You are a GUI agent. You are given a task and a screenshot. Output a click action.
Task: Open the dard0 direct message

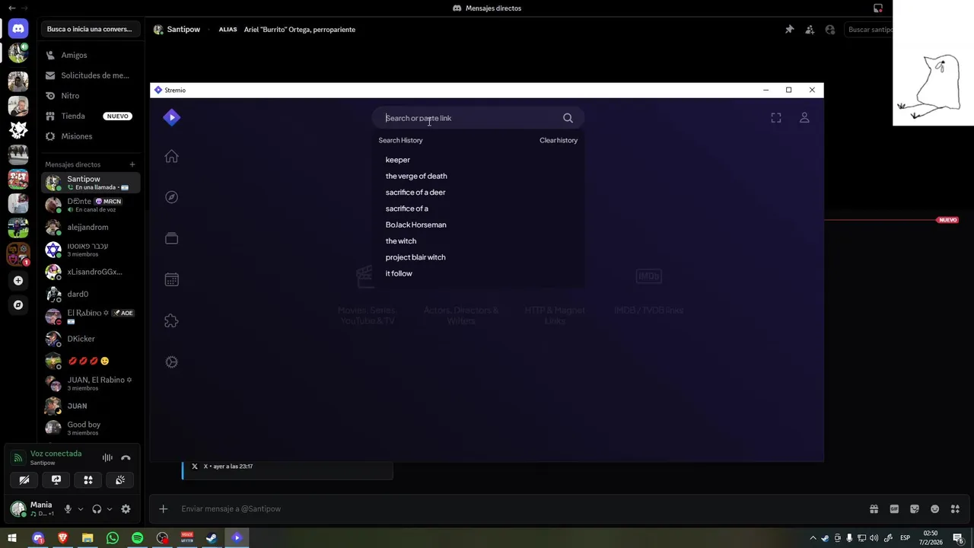tap(91, 294)
